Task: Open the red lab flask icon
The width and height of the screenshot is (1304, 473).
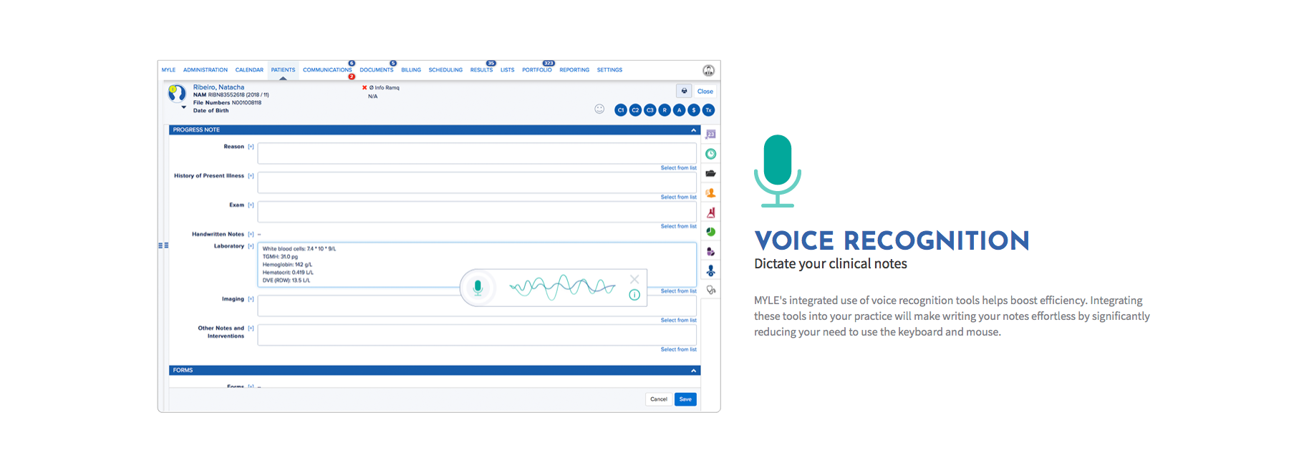Action: [x=710, y=213]
